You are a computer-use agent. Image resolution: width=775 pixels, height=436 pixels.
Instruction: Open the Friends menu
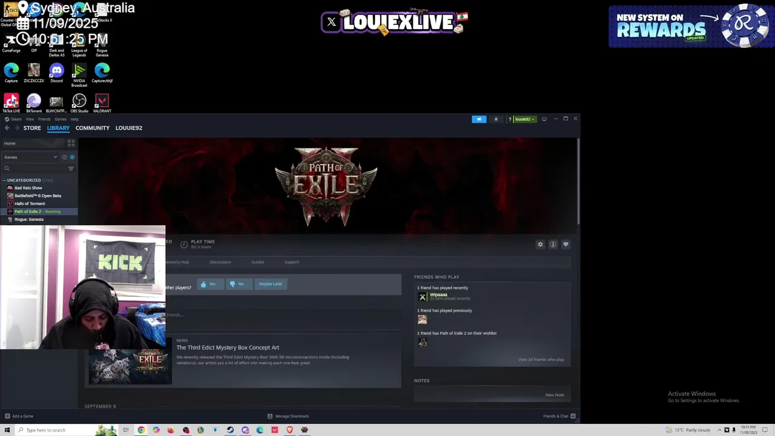[x=44, y=119]
